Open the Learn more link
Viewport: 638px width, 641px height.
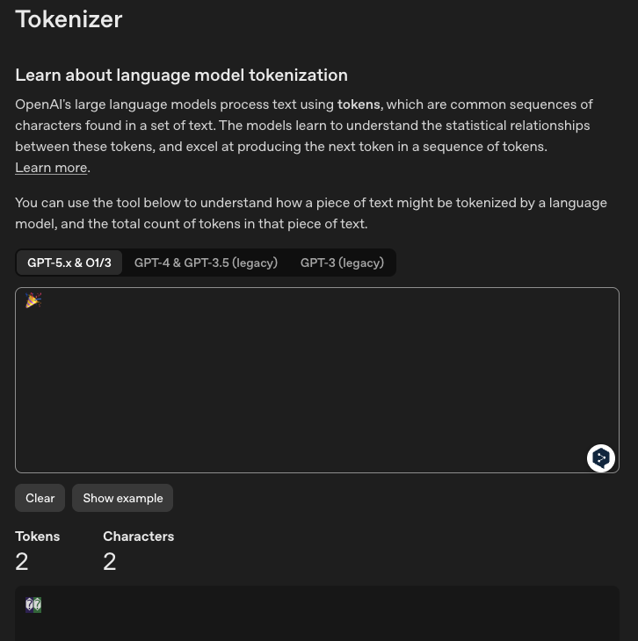point(51,168)
